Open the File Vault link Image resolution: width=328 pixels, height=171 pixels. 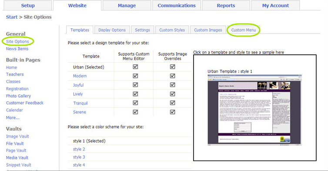pos(15,144)
